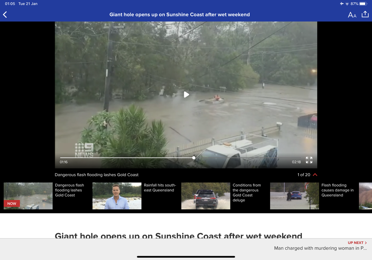
Task: Select the 'Dangerous flash flooding lashes Gold Coast' thumbnail
Action: pos(28,196)
